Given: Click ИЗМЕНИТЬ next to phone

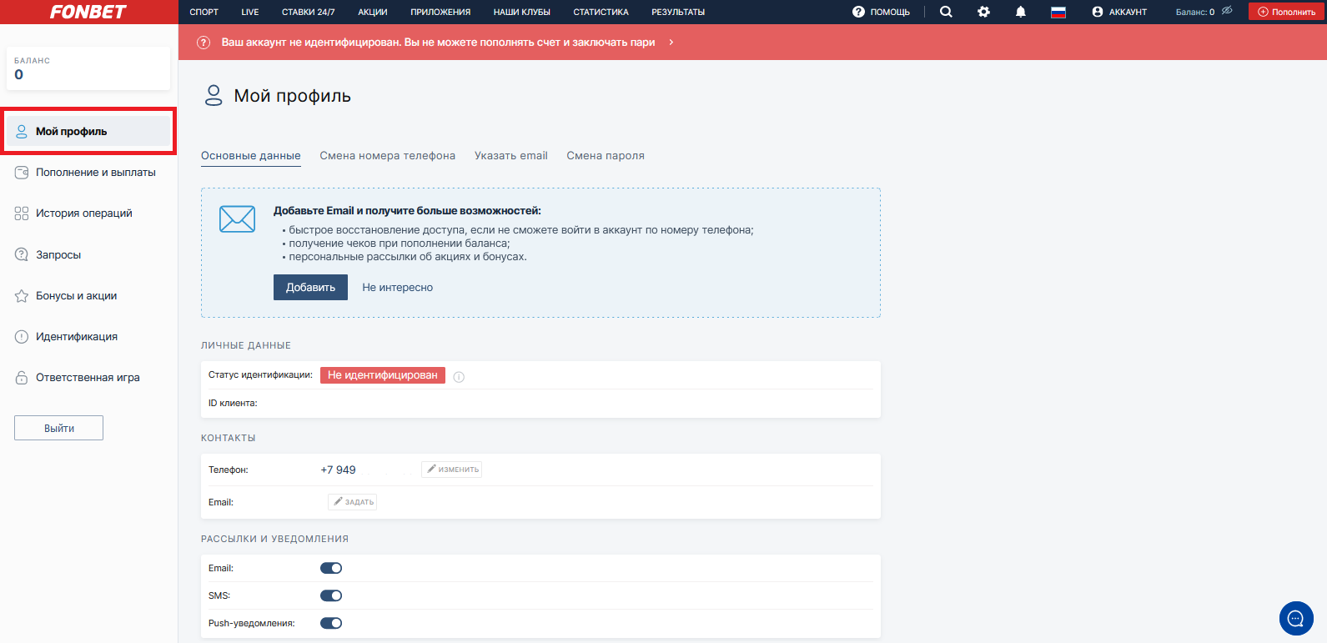Looking at the screenshot, I should pos(451,470).
